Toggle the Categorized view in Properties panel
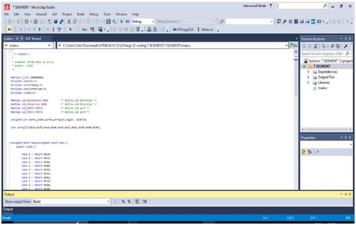The height and width of the screenshot is (225, 356). 305,152
